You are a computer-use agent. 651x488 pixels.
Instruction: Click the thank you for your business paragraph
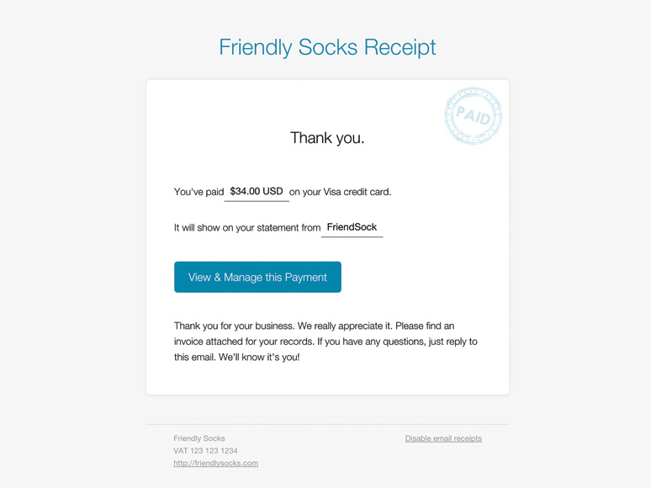[325, 342]
